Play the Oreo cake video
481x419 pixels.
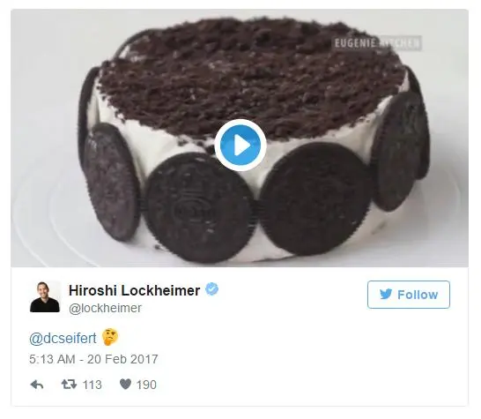240,145
